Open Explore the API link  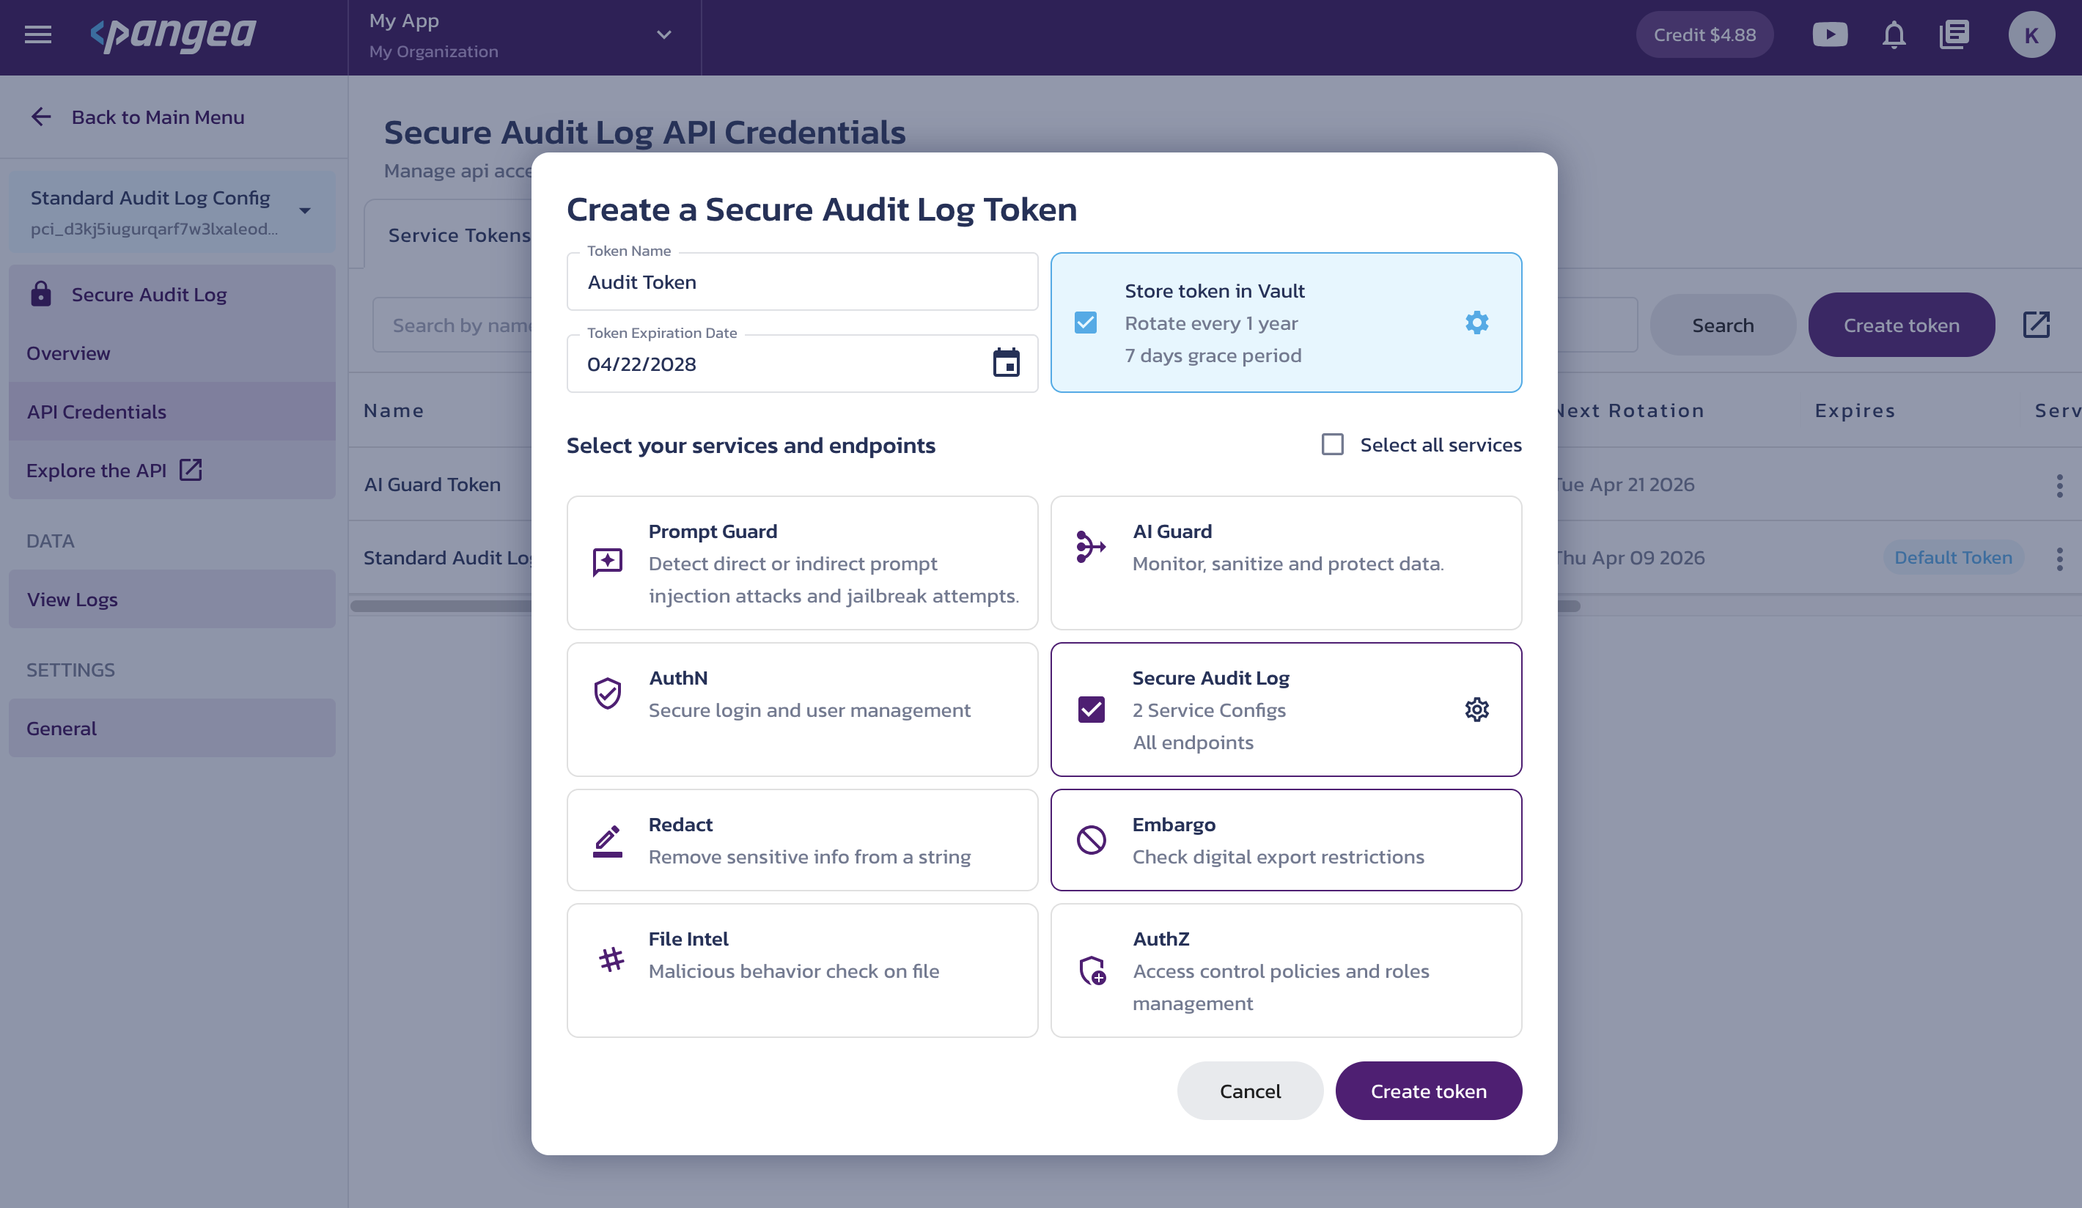click(x=172, y=470)
